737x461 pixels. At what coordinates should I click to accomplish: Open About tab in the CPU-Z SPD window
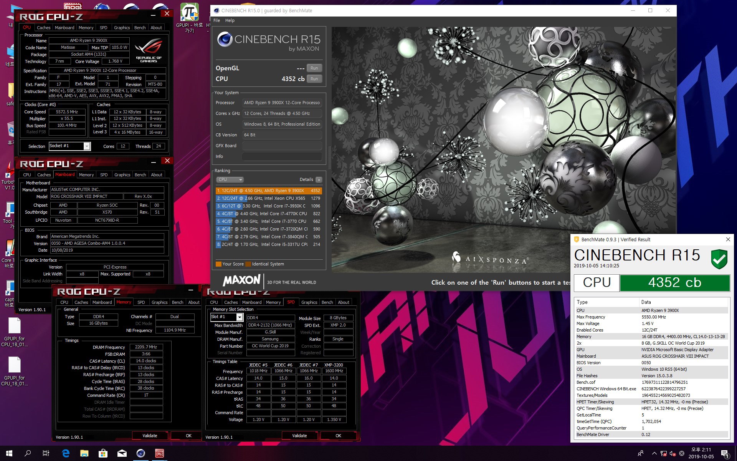coord(344,302)
